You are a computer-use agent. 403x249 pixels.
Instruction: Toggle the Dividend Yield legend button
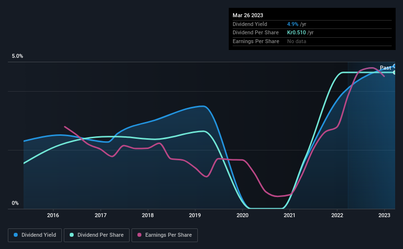click(35, 235)
